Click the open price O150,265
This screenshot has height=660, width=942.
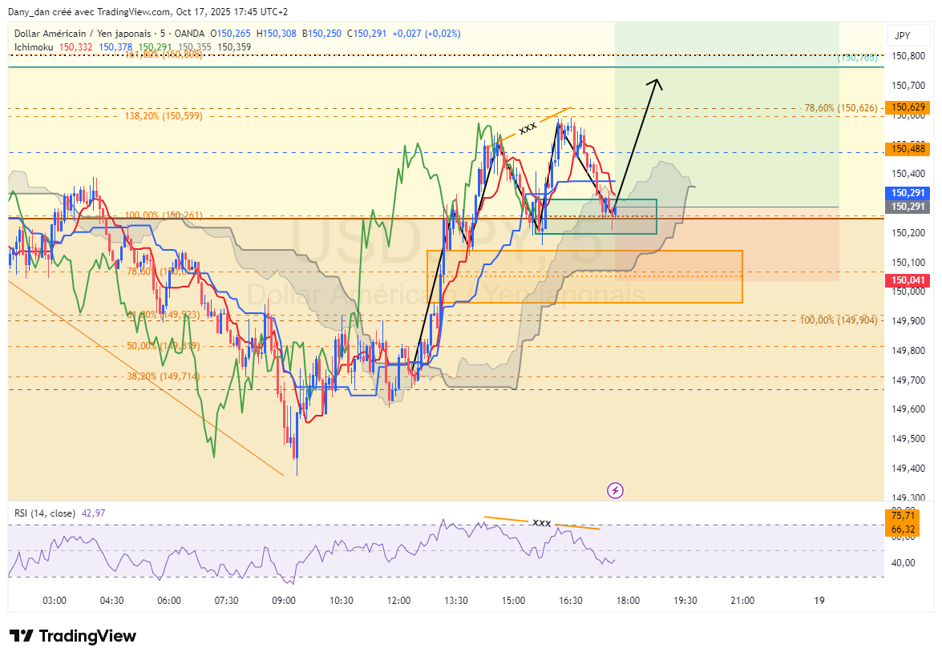pos(230,34)
